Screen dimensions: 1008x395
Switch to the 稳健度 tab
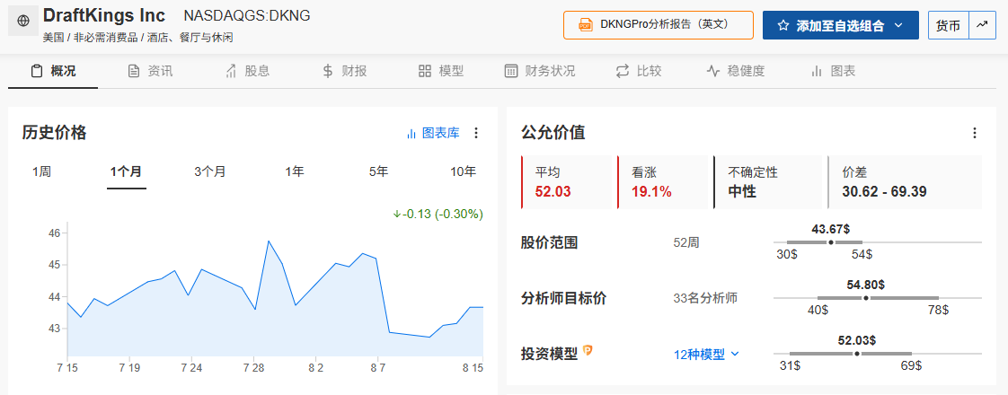click(736, 71)
